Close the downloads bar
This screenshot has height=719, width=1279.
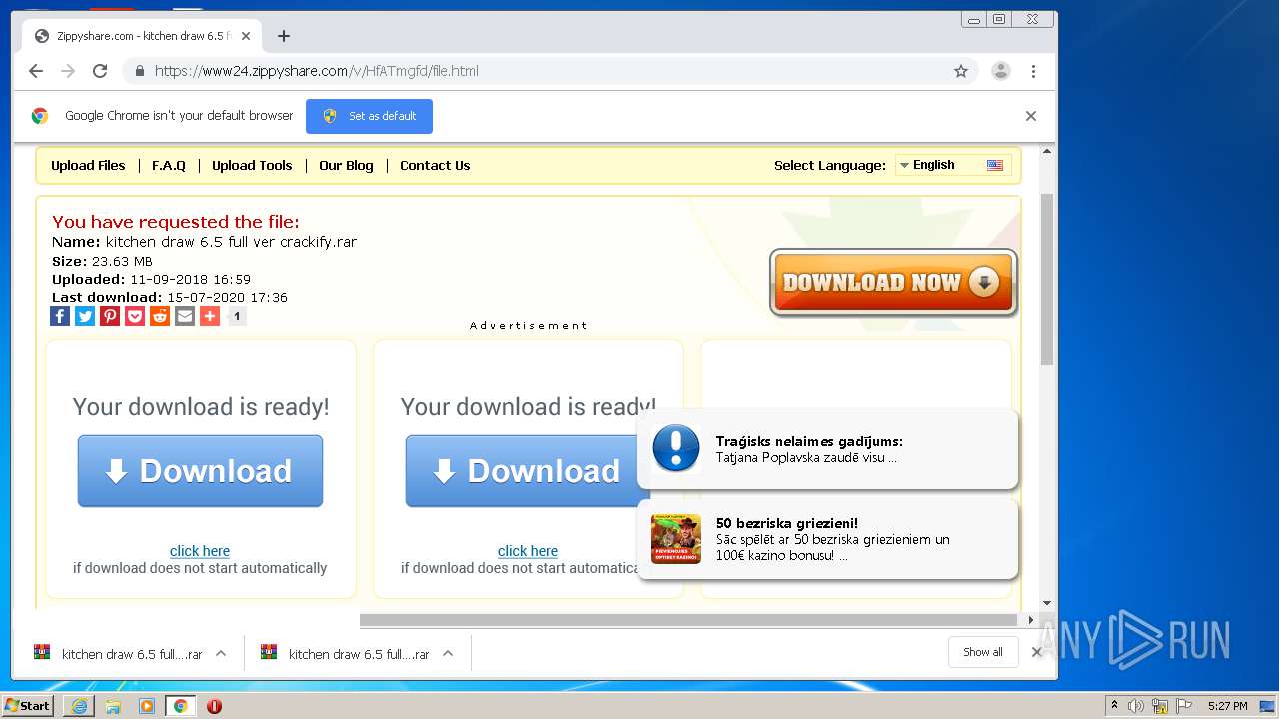(x=1036, y=652)
